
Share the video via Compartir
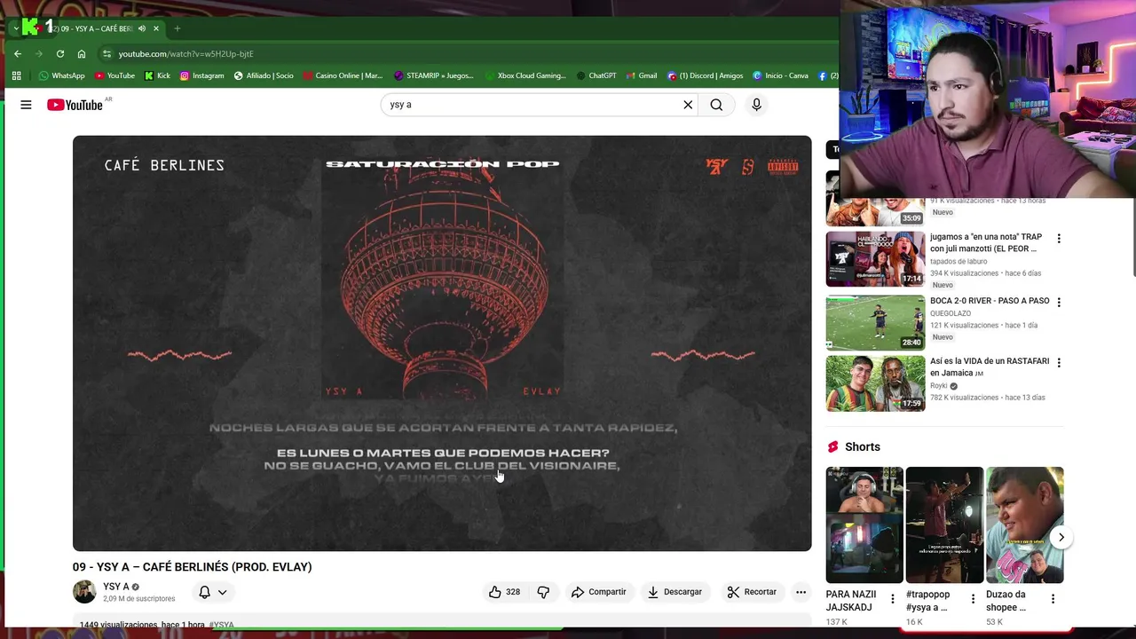point(599,592)
